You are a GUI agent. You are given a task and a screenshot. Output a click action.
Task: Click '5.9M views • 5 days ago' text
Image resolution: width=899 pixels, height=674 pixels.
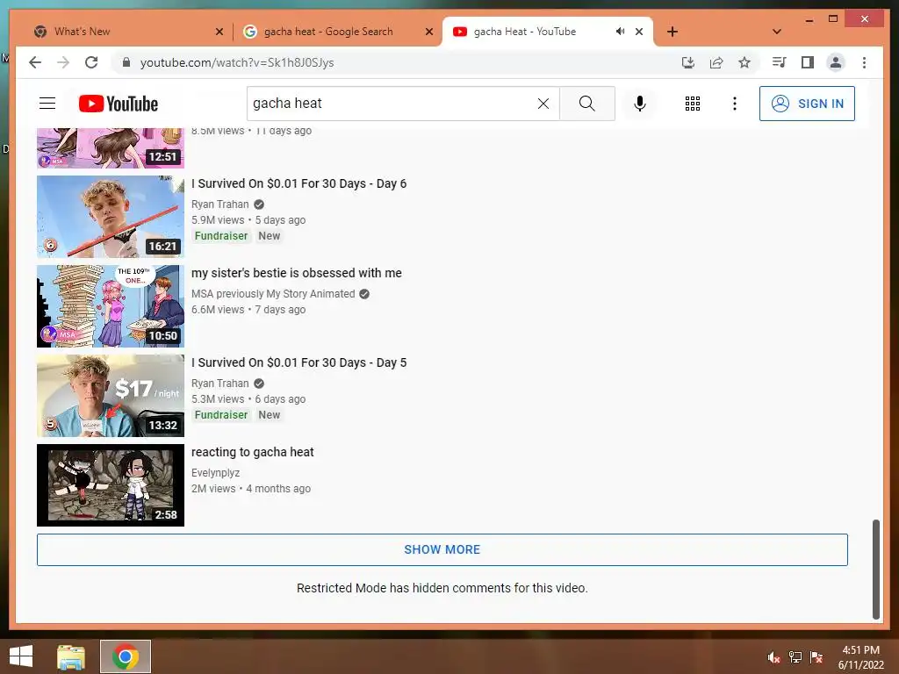coord(248,220)
